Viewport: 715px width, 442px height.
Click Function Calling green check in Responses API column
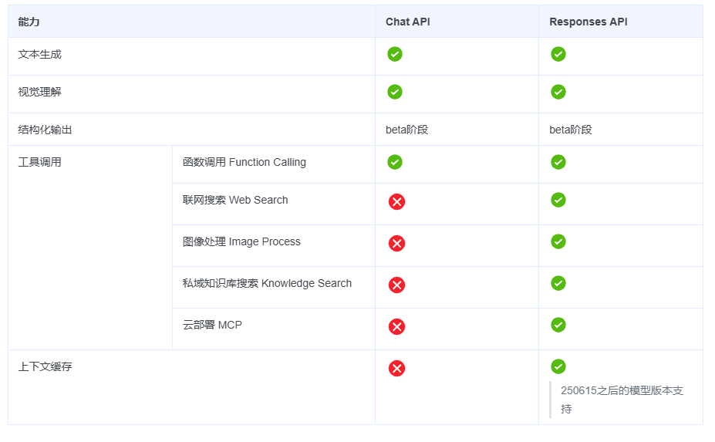558,162
